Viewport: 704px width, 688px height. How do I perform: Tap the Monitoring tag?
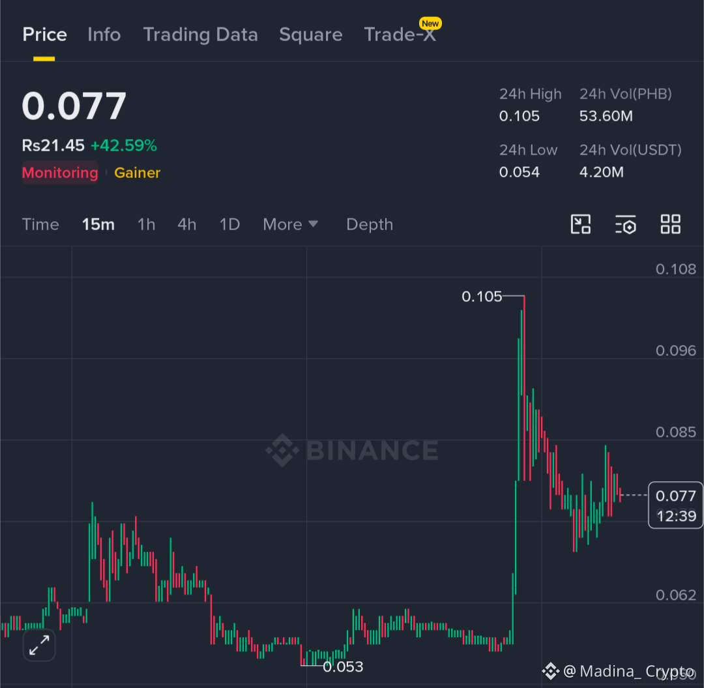[60, 173]
